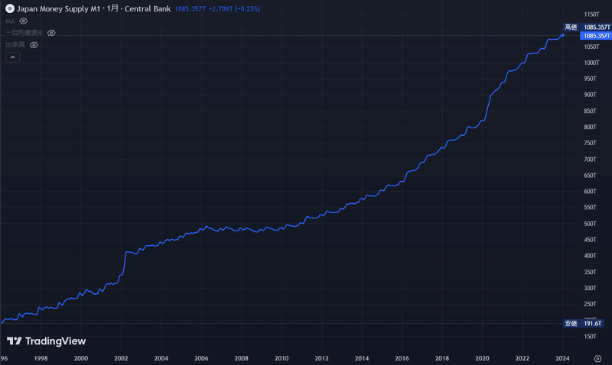This screenshot has width=612, height=365.
Task: Click the 2006 time axis label
Action: point(201,358)
